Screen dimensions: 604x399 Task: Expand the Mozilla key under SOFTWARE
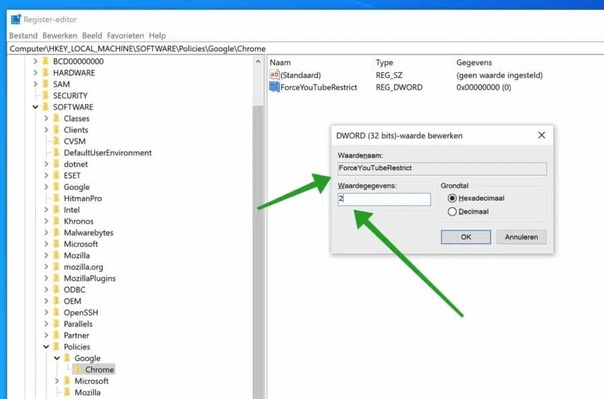tap(46, 255)
